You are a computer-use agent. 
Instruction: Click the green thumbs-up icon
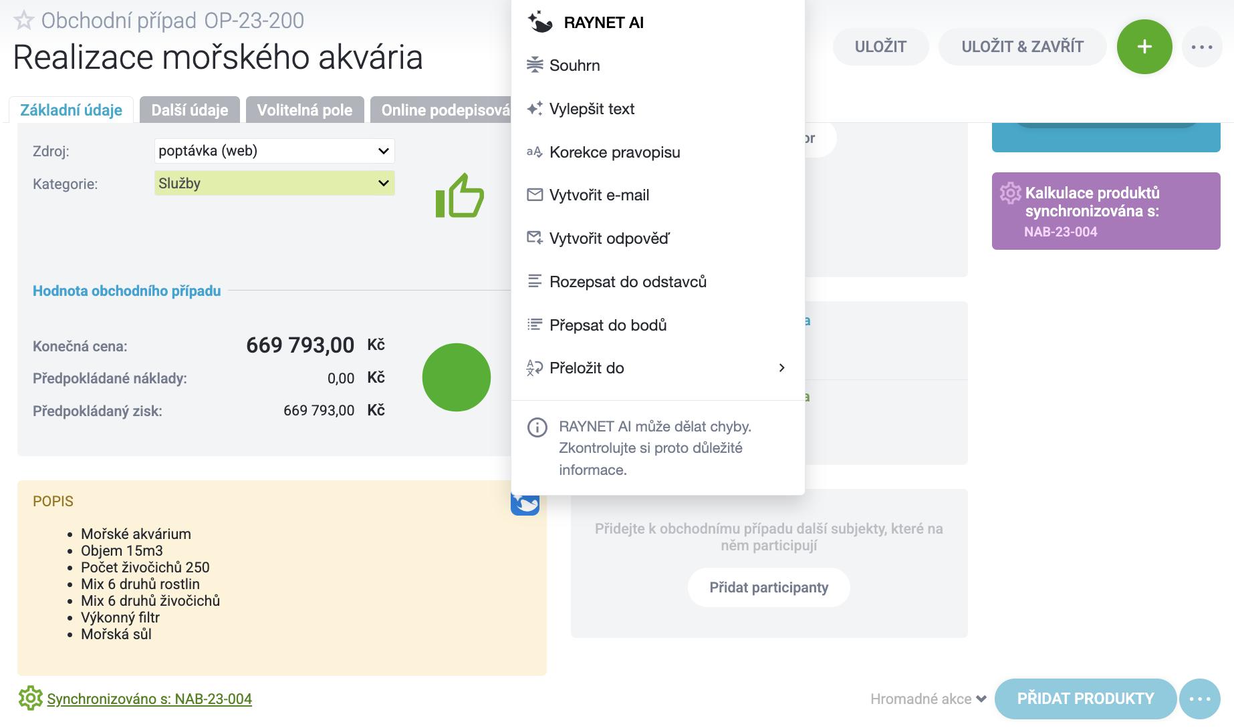tap(459, 196)
